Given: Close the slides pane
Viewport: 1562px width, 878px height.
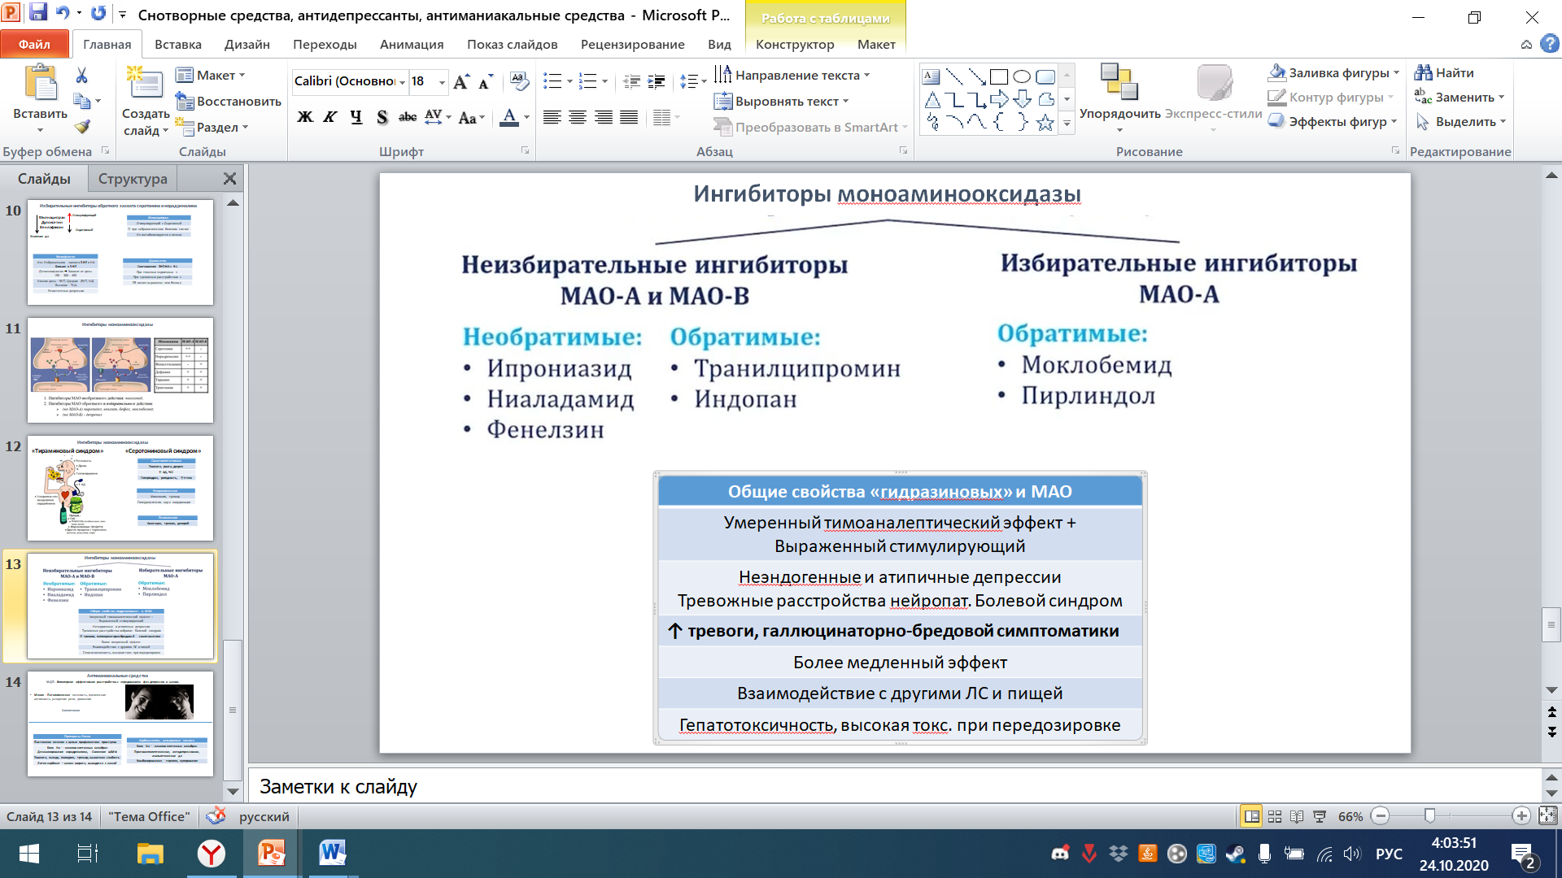Looking at the screenshot, I should [x=229, y=179].
